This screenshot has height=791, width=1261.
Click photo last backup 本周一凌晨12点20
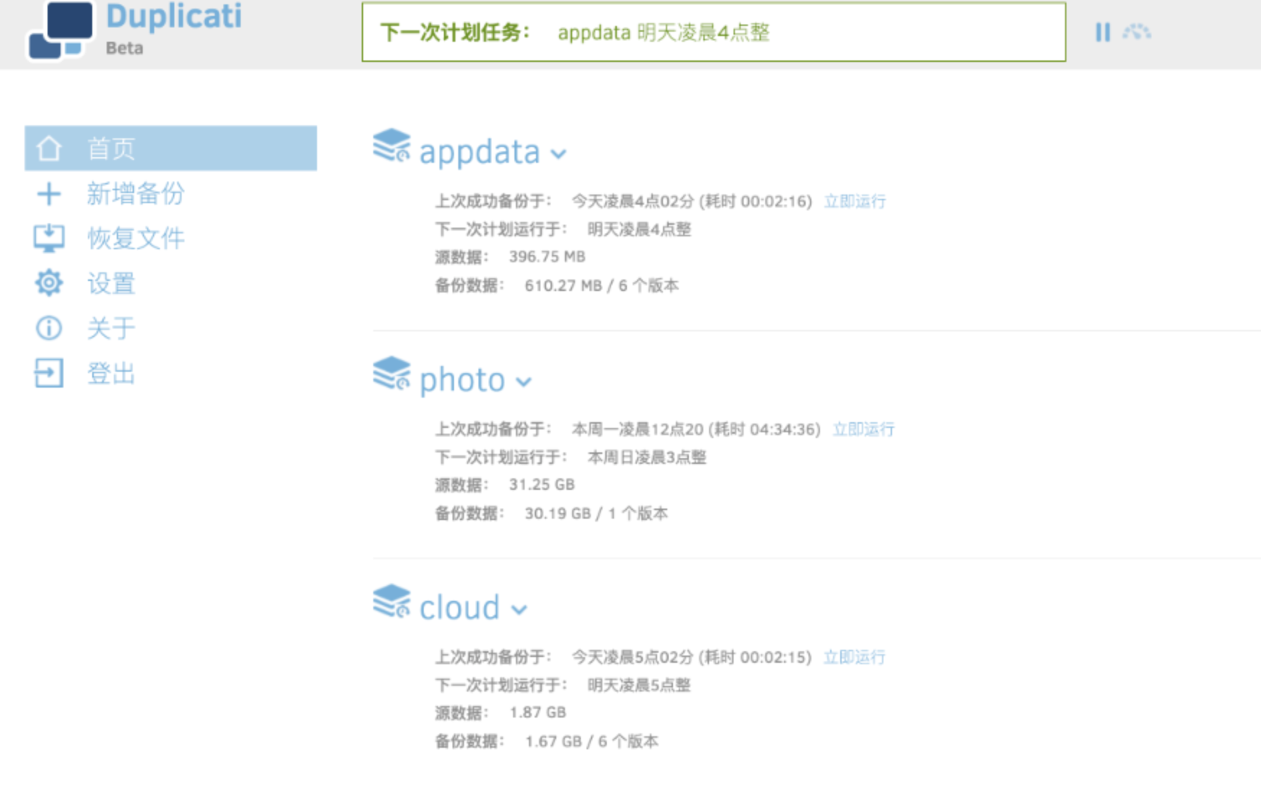coord(637,429)
